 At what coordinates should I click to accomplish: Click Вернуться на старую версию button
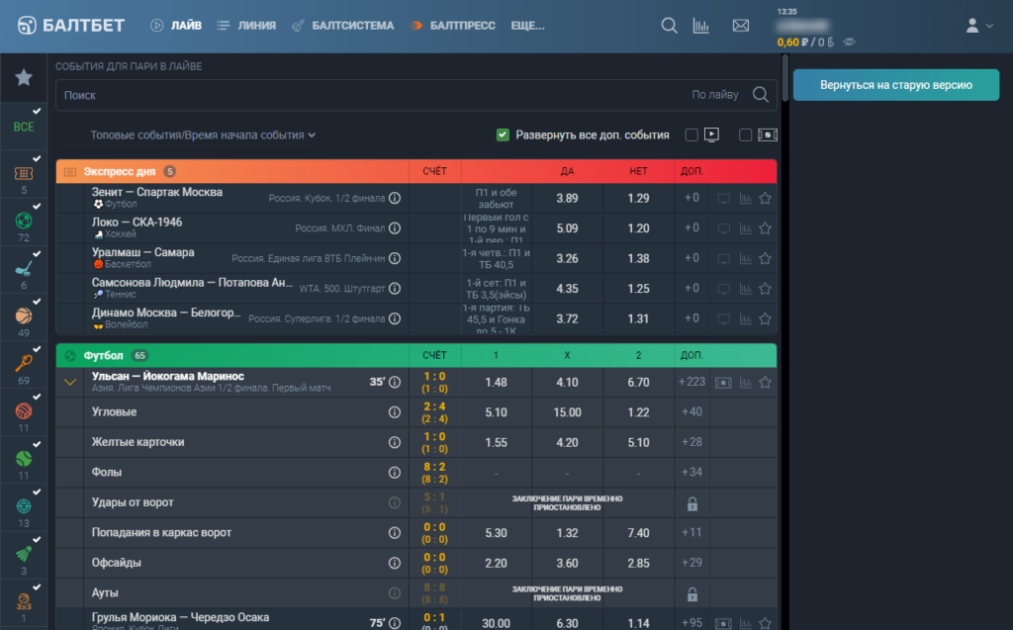[896, 85]
